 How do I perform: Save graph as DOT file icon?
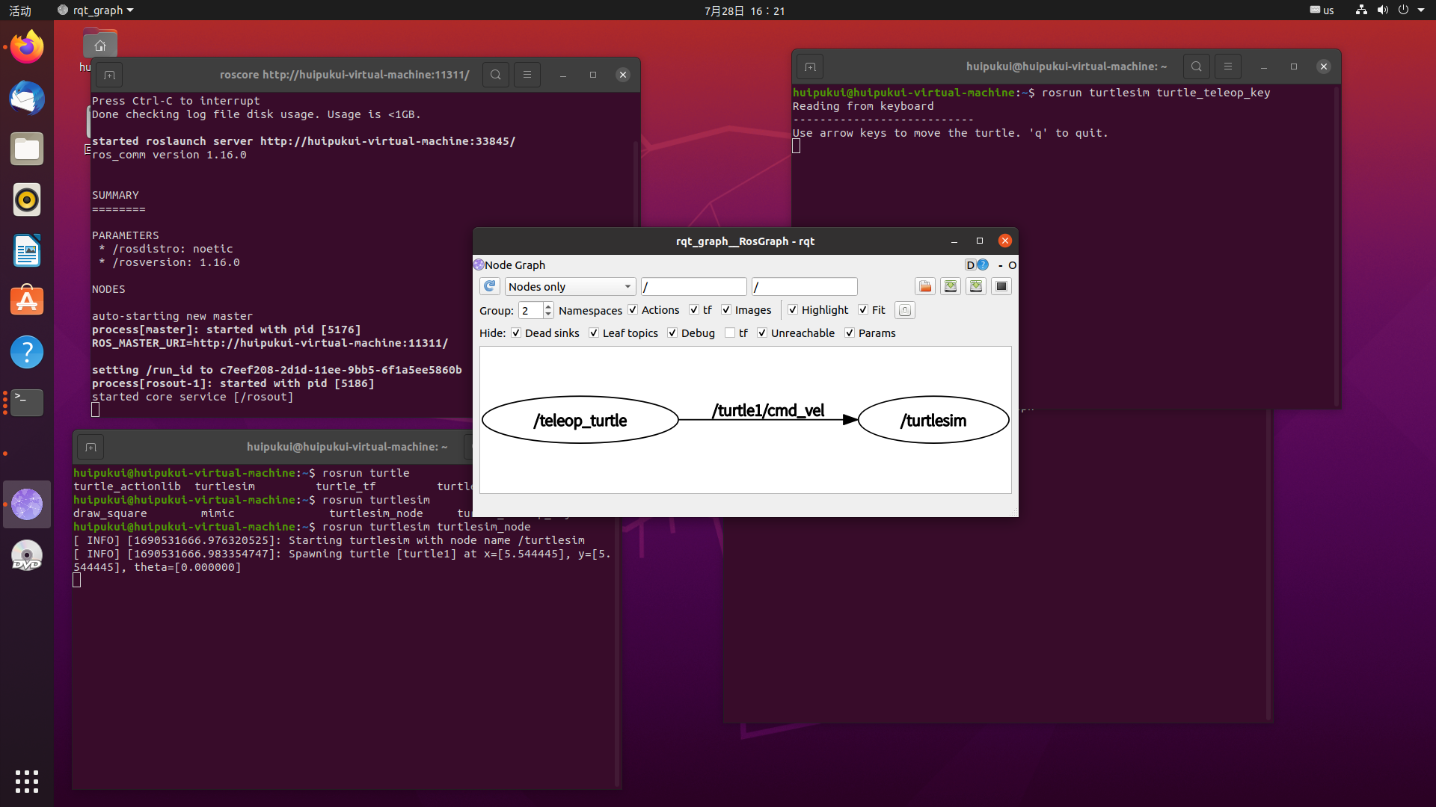click(x=951, y=286)
